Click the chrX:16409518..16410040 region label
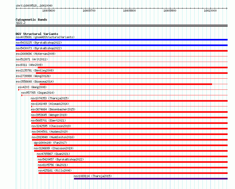Image resolution: width=235 pixels, height=189 pixels. click(34, 6)
